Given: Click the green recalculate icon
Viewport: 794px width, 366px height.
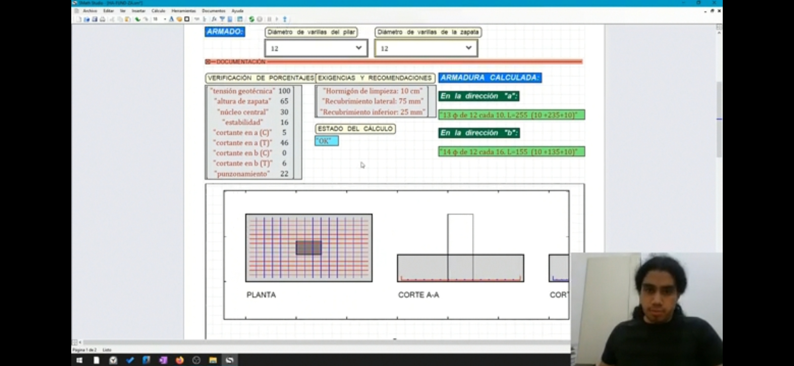Looking at the screenshot, I should coord(251,19).
